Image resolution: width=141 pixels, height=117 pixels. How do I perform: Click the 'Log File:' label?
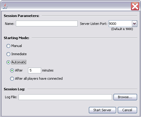11,97
